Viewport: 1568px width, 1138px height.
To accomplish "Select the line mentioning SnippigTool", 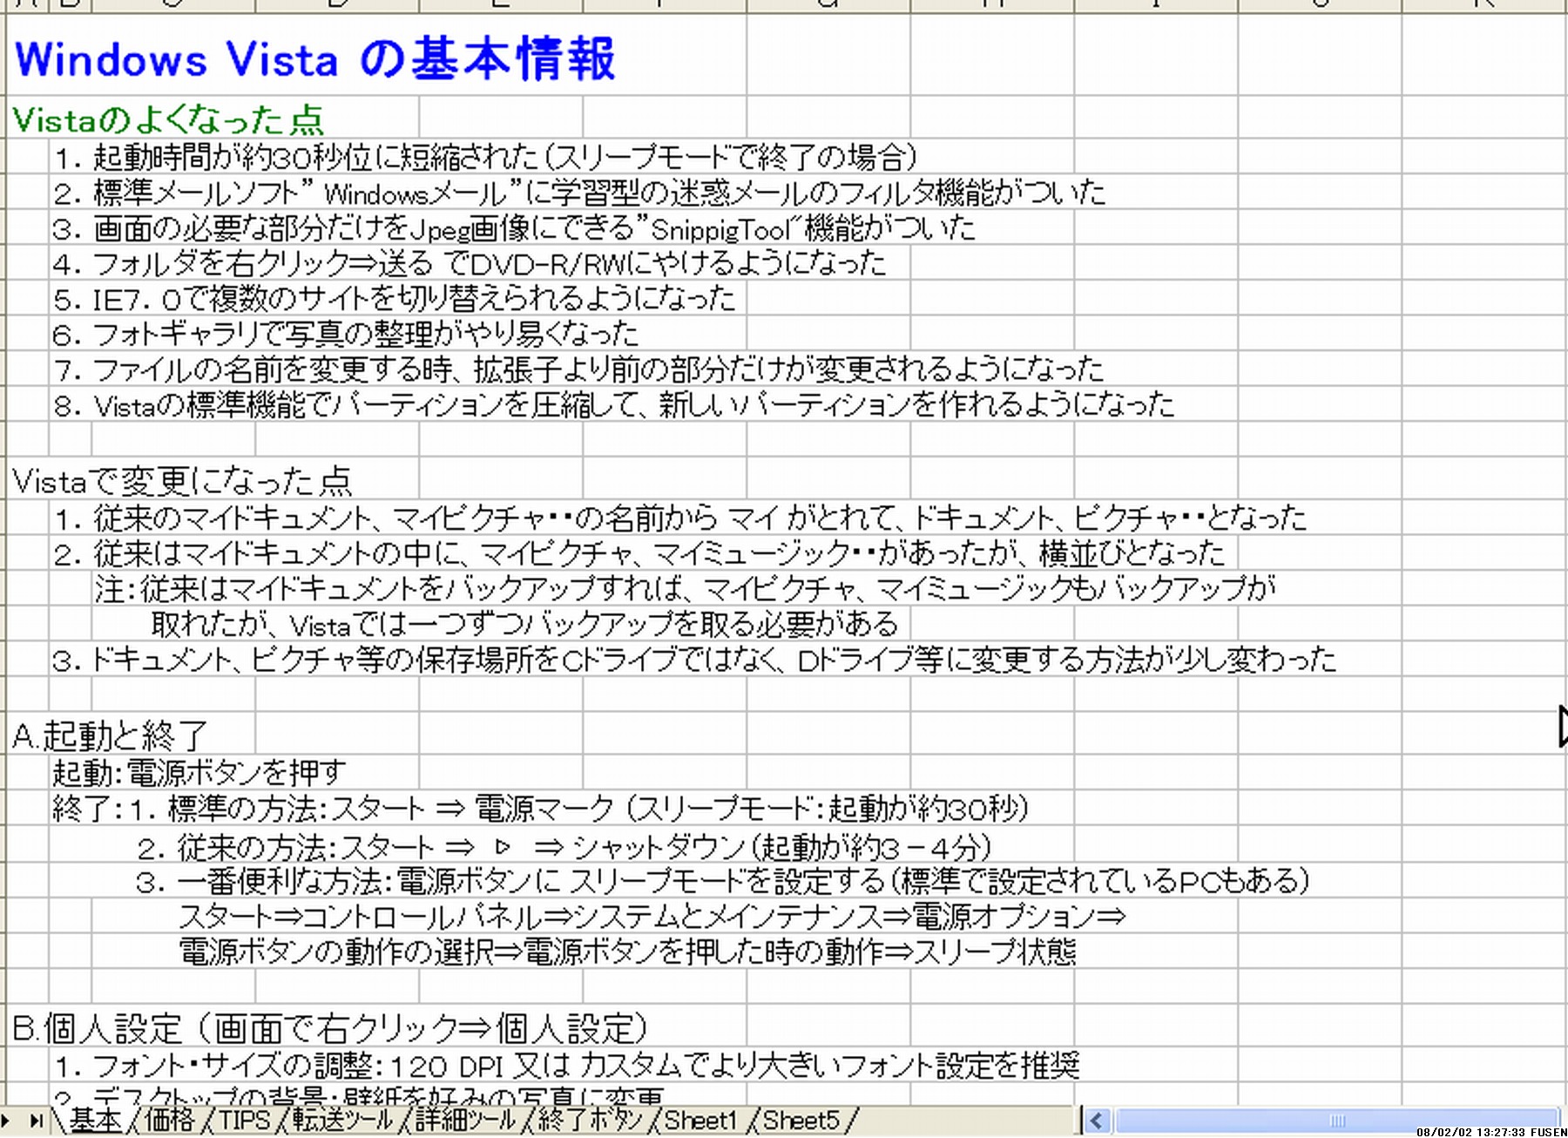I will pos(514,228).
